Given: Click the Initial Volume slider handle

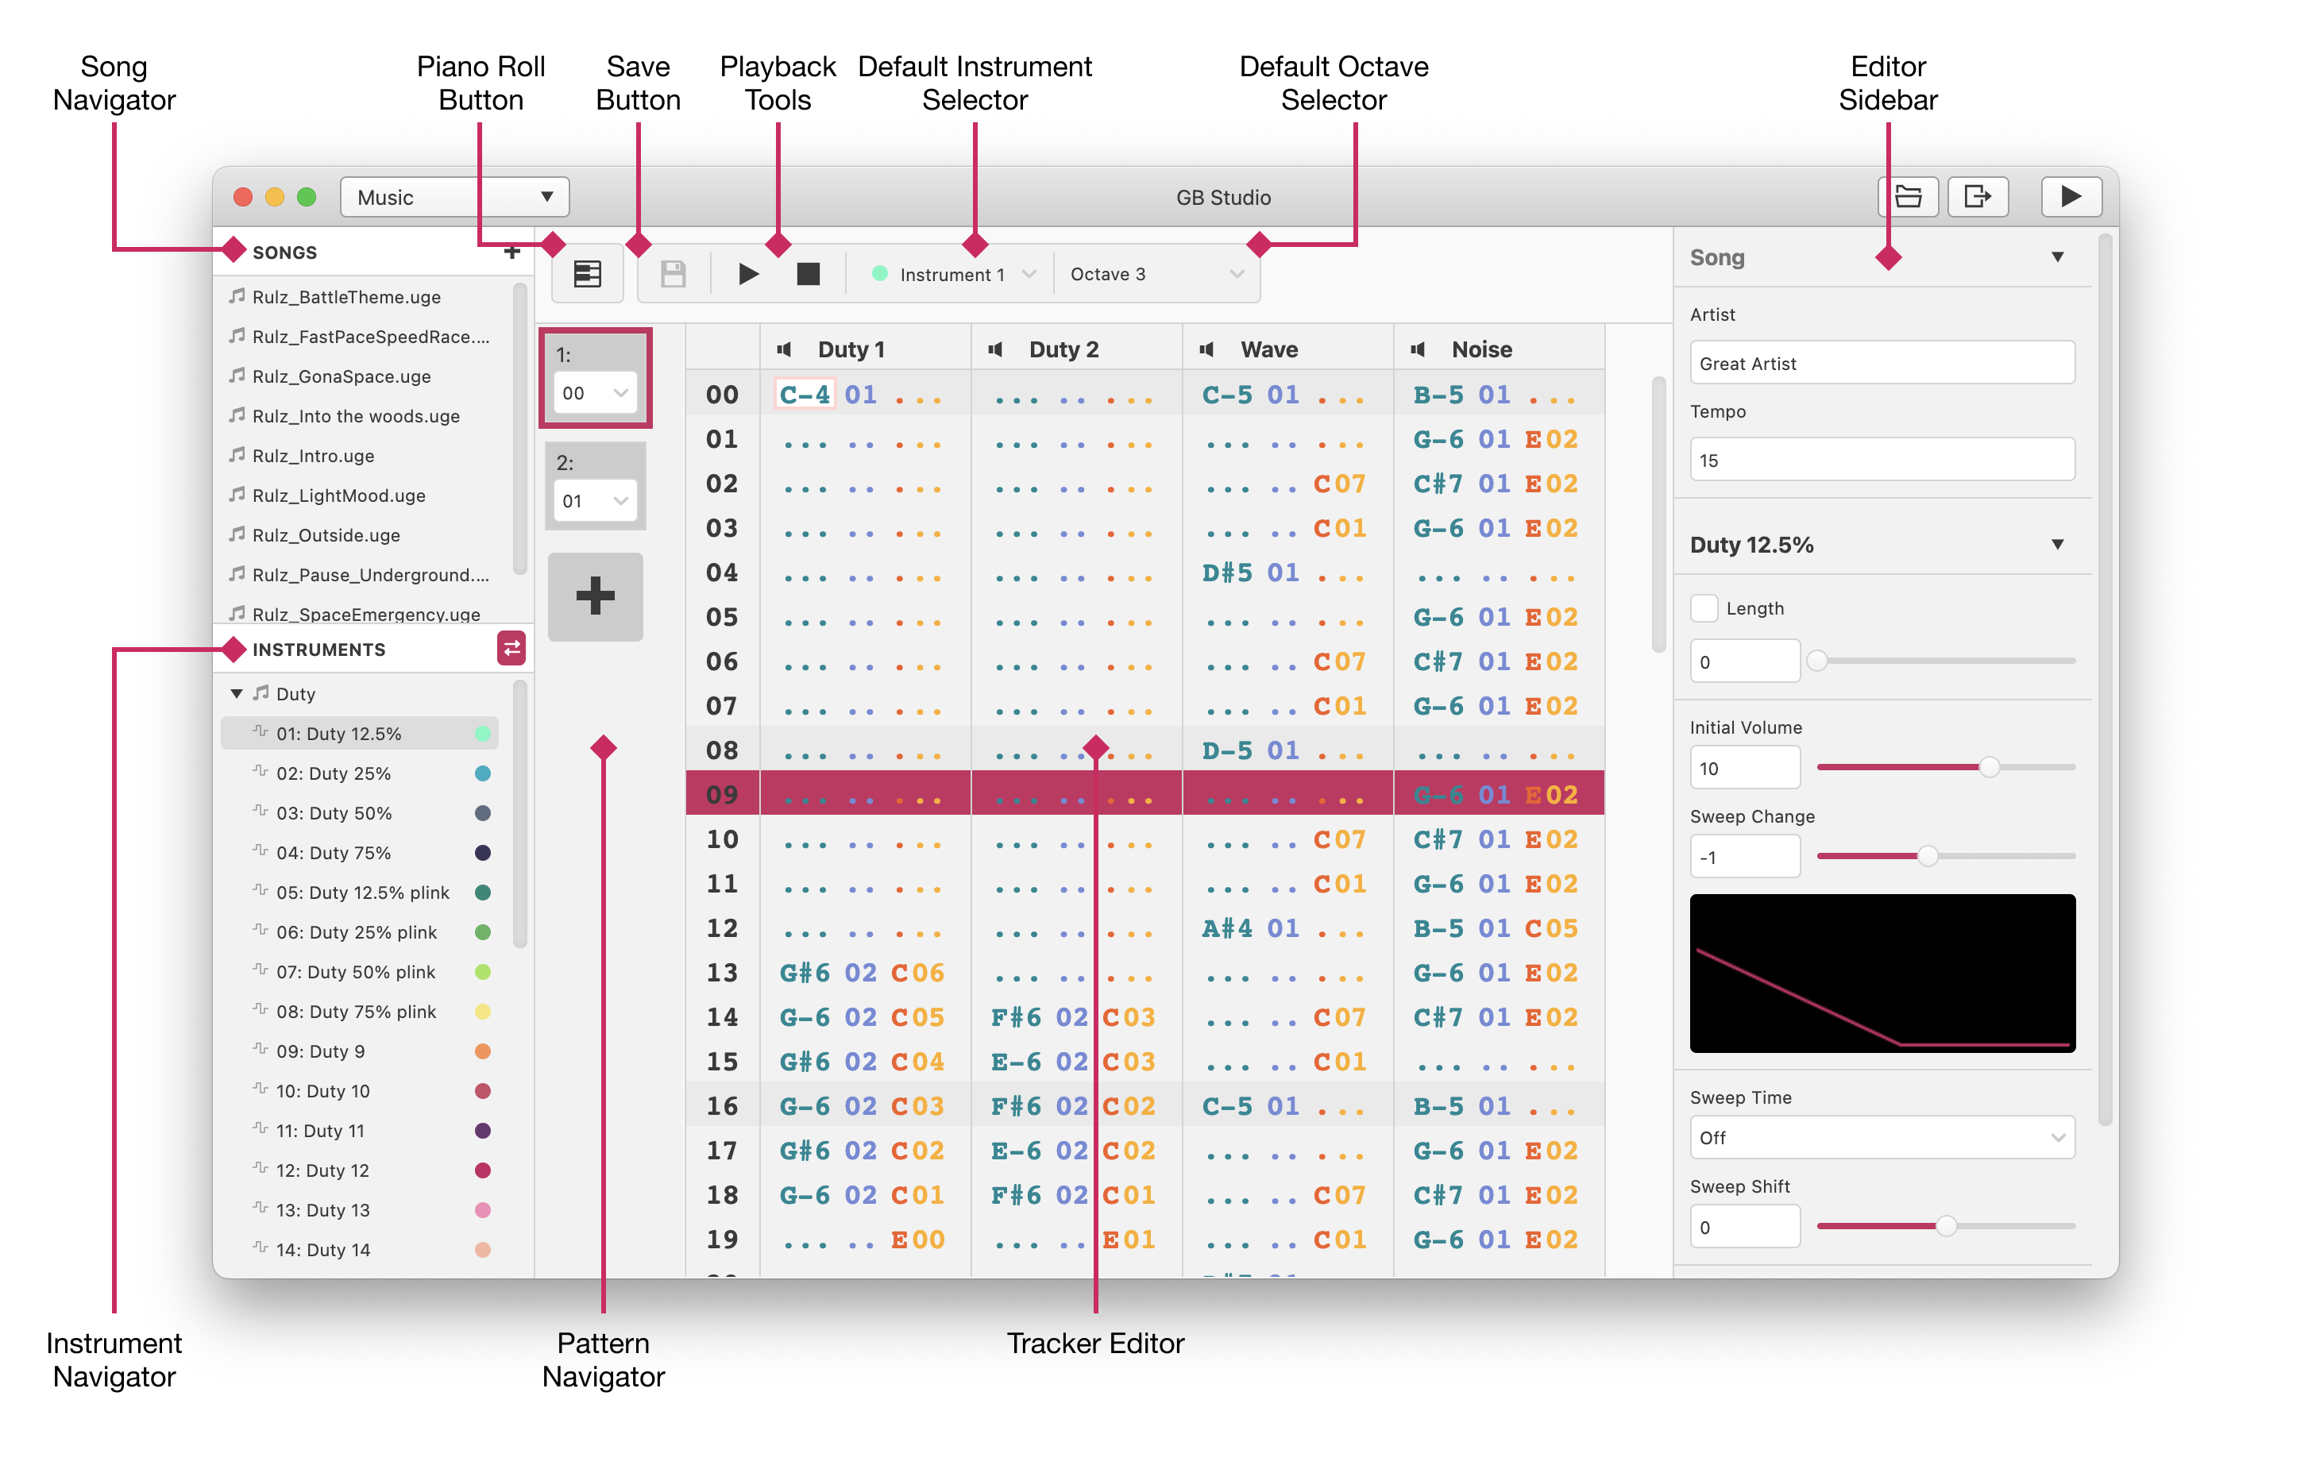Looking at the screenshot, I should (1989, 767).
